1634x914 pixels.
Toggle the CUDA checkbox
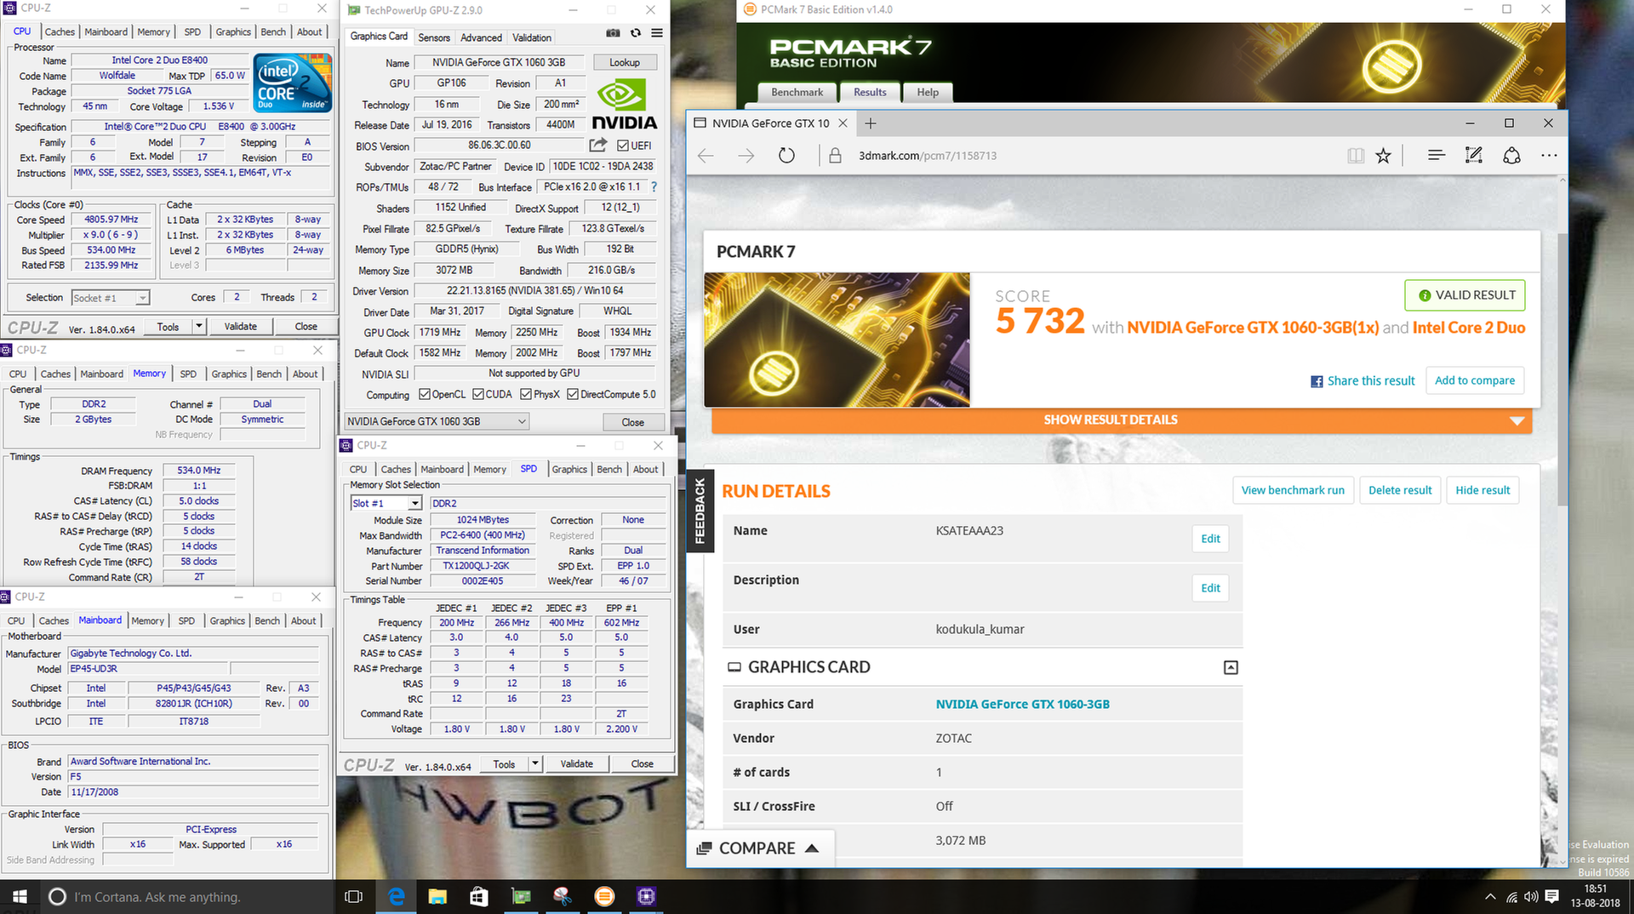(478, 395)
